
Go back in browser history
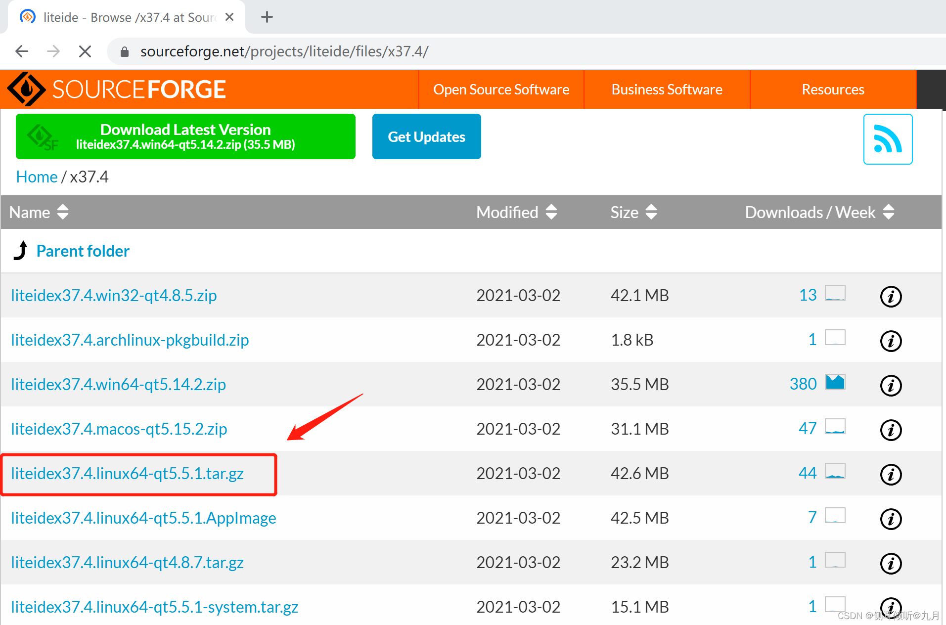(x=22, y=51)
